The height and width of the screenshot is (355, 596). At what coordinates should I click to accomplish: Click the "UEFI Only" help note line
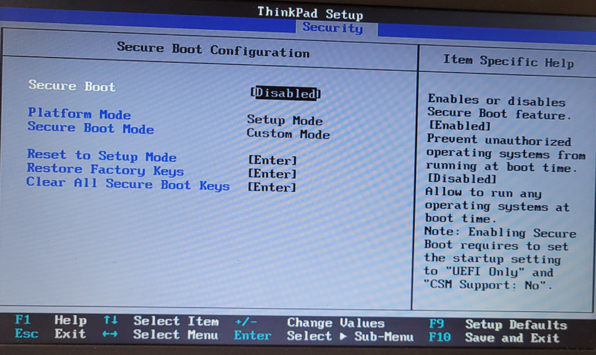[488, 272]
